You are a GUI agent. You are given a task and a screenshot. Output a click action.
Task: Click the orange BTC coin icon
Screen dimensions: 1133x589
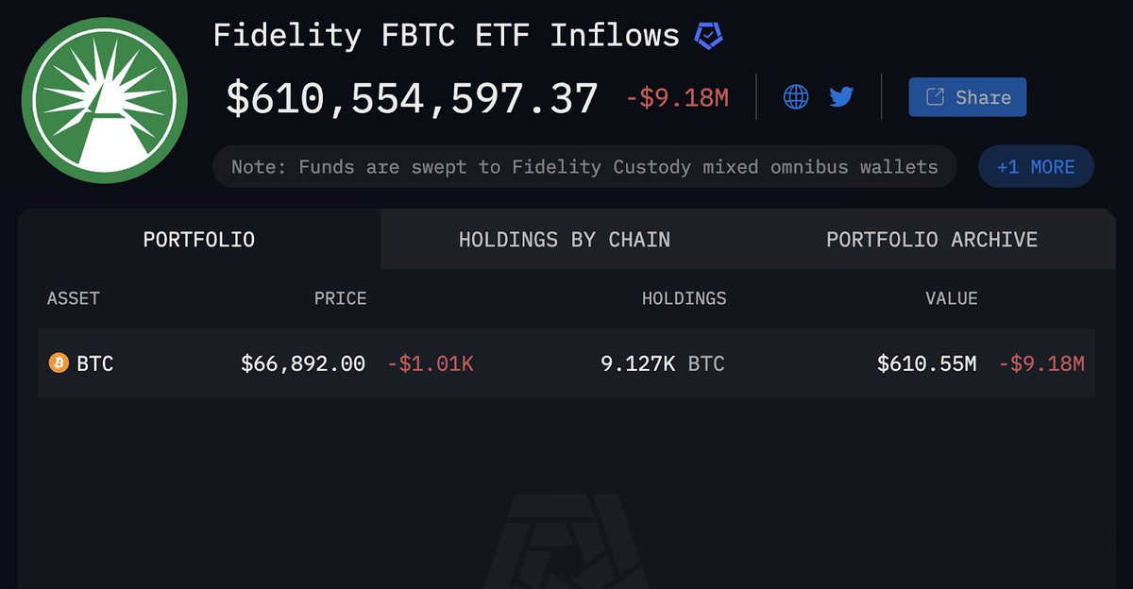coord(59,362)
